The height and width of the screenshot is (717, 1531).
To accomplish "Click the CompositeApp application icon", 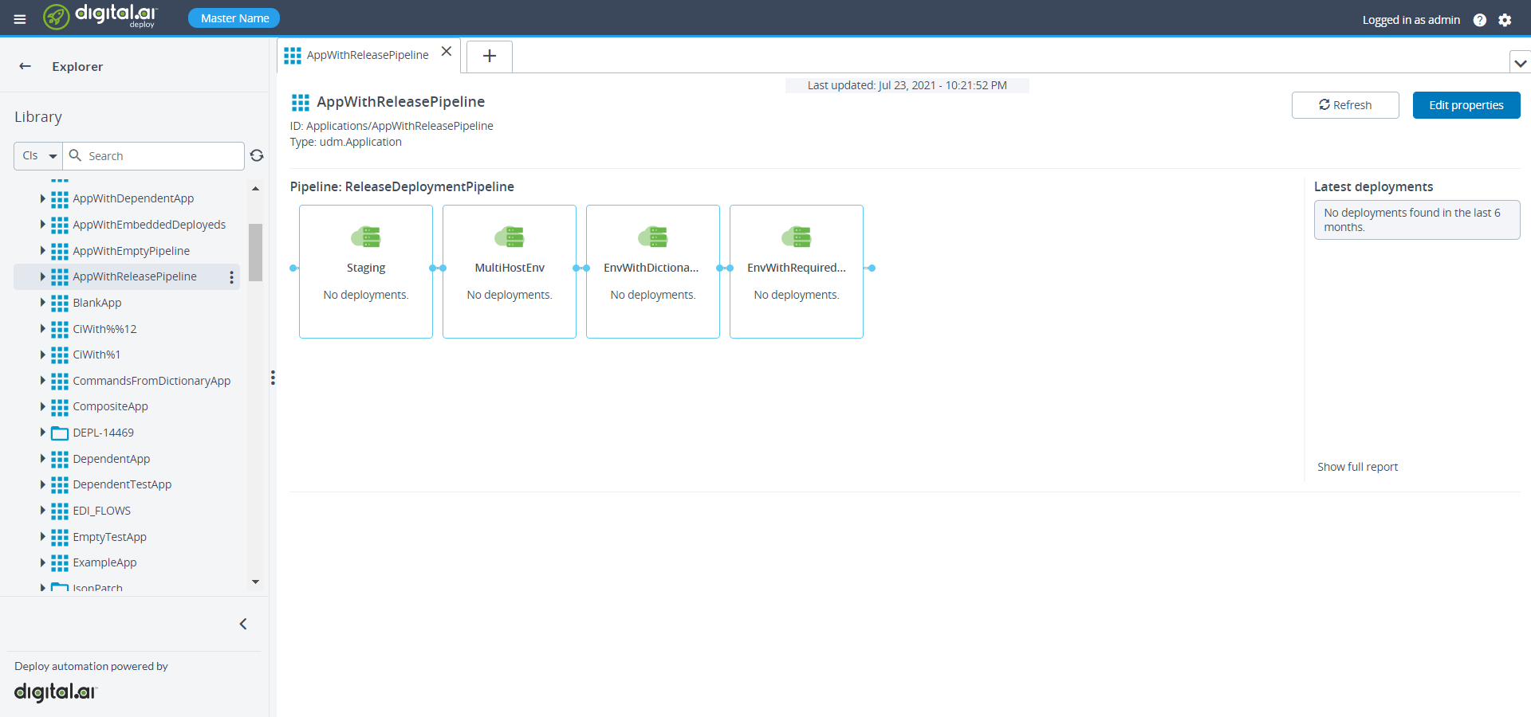I will [60, 406].
